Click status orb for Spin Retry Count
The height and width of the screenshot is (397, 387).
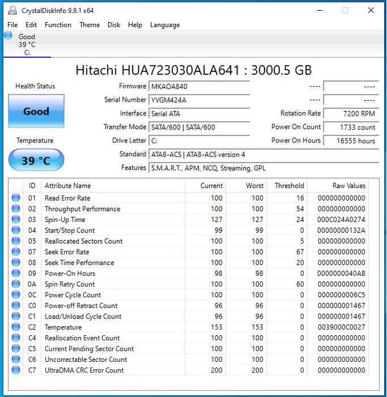coord(16,284)
